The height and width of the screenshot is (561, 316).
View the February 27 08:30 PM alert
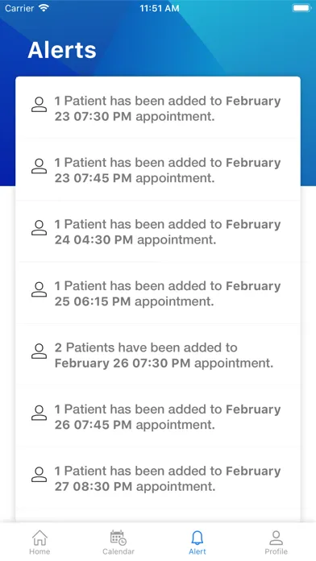pyautogui.click(x=158, y=478)
